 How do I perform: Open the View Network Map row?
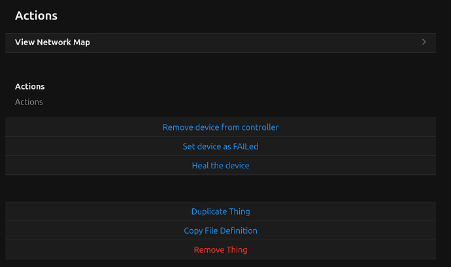53,42
